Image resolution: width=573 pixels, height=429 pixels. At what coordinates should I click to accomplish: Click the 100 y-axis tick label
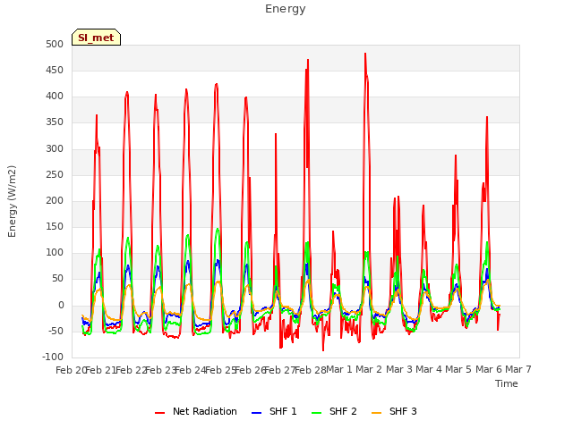click(x=55, y=253)
